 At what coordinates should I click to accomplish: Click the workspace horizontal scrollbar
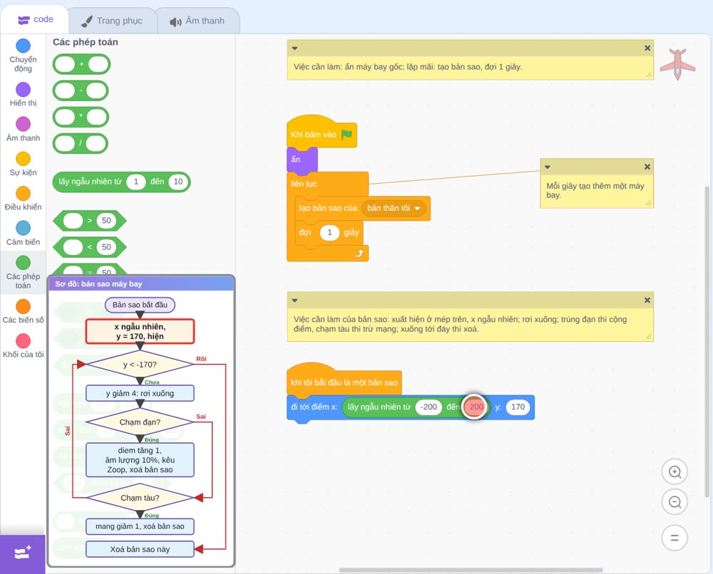[x=471, y=570]
